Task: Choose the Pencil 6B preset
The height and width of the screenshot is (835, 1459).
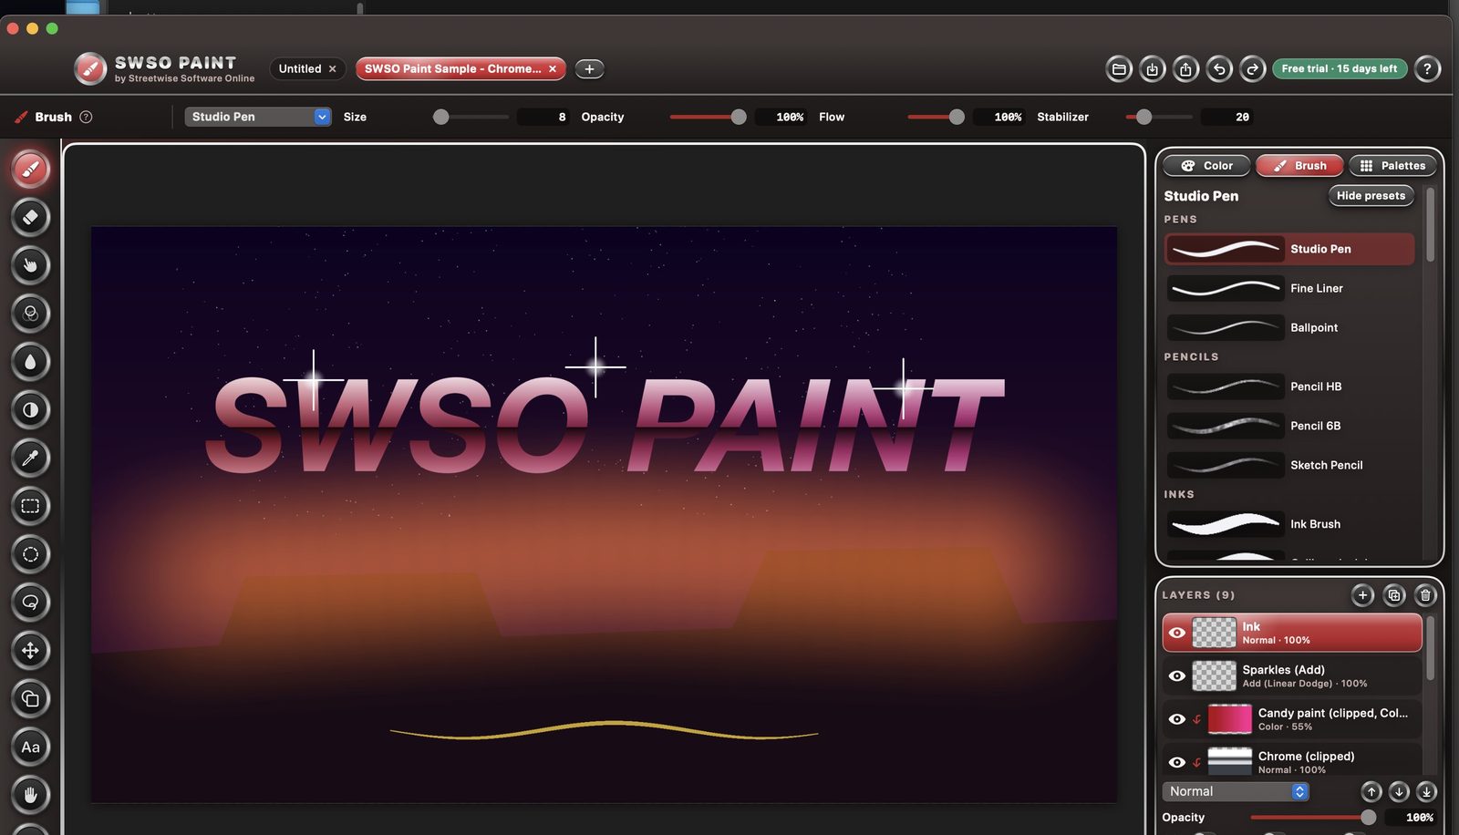Action: (x=1289, y=426)
